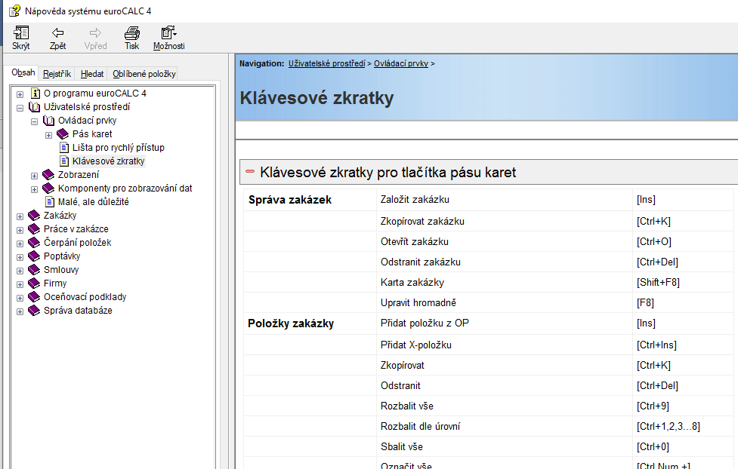Click the page icon beside Klávesové zkratky
Viewport: 738px width, 469px height.
(x=64, y=161)
